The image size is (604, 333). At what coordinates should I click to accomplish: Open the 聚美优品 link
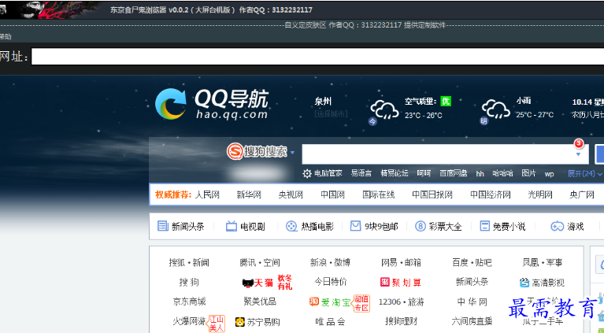click(x=260, y=302)
